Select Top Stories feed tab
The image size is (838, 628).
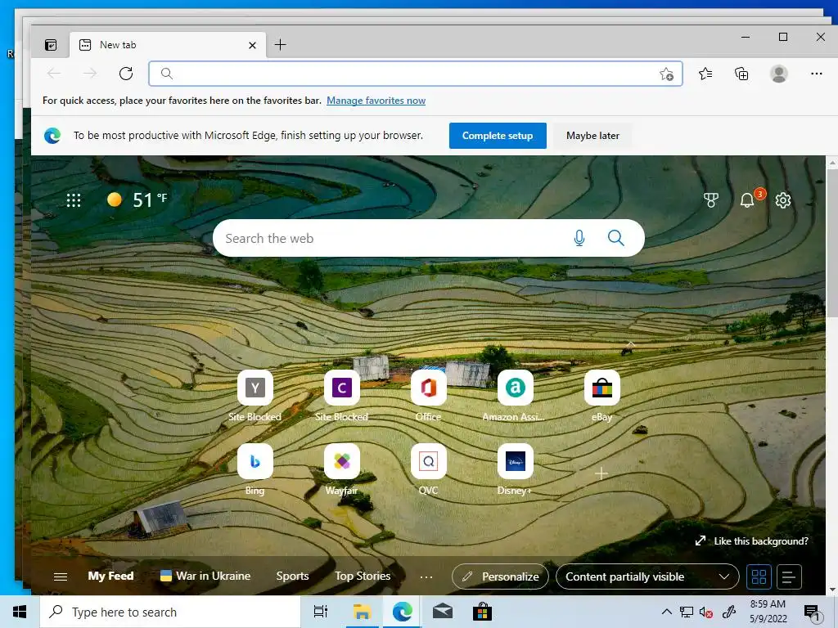tap(363, 576)
